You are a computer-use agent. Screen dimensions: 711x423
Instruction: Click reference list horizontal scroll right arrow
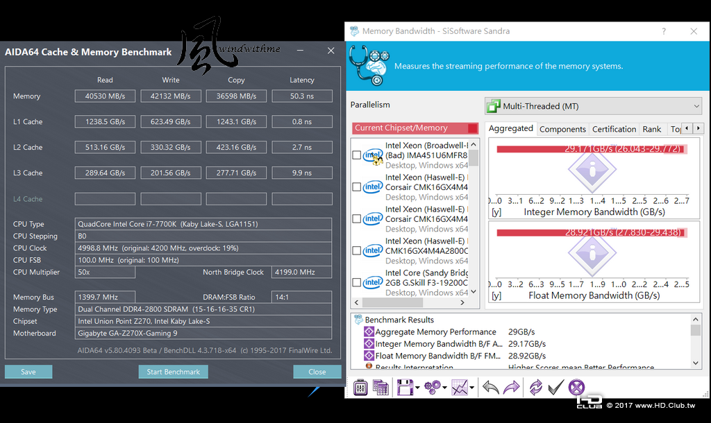(x=462, y=302)
